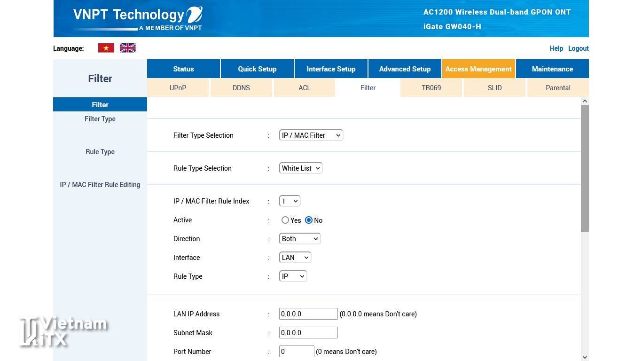Click the LAN IP Address field

308,314
